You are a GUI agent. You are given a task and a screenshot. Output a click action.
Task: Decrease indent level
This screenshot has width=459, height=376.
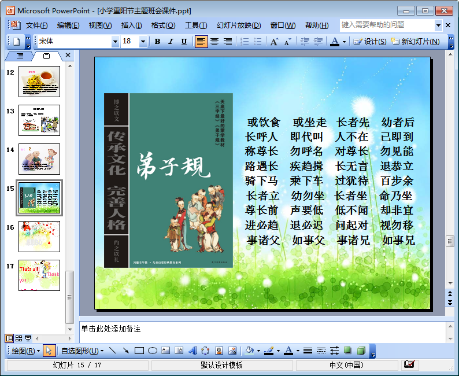pyautogui.click(x=305, y=42)
